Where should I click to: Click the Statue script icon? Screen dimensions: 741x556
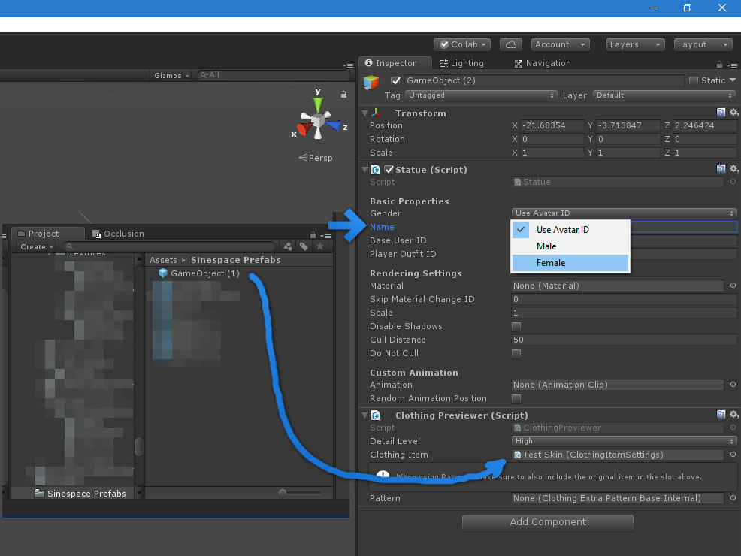click(375, 170)
